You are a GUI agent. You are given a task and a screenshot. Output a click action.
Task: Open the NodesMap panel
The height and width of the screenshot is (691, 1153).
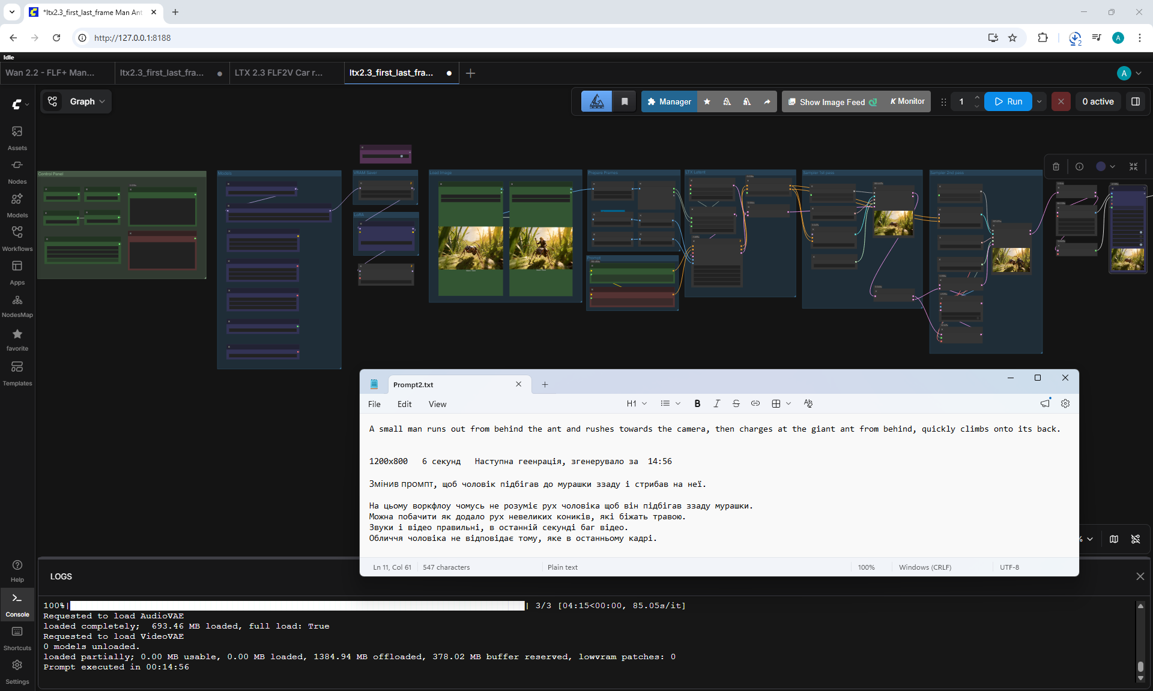[x=17, y=306]
